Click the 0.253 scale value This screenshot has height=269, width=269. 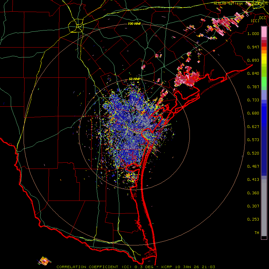click(253, 219)
